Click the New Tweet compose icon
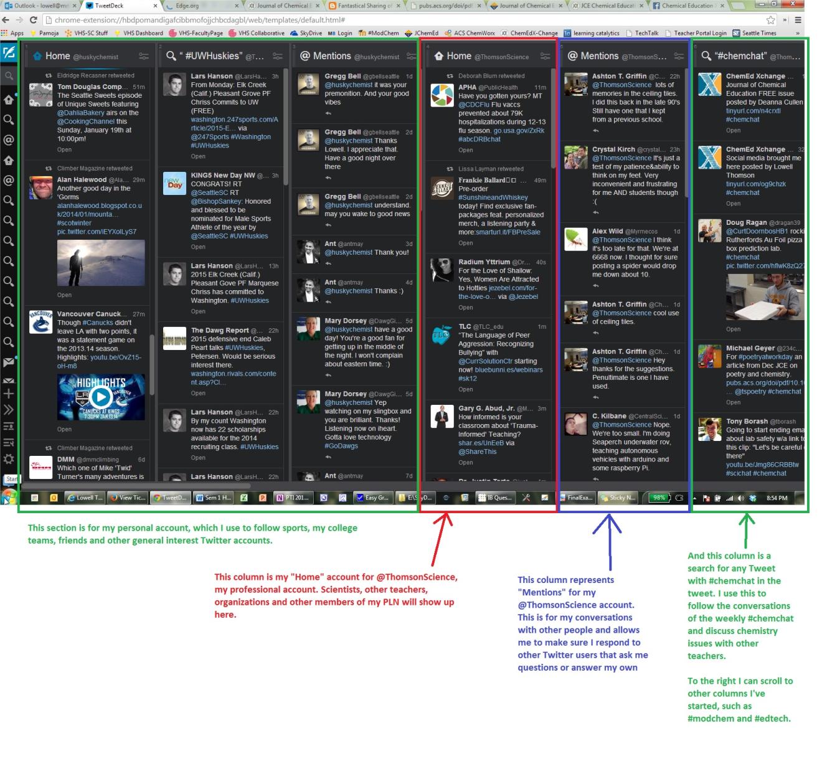This screenshot has height=776, width=822. coord(9,53)
